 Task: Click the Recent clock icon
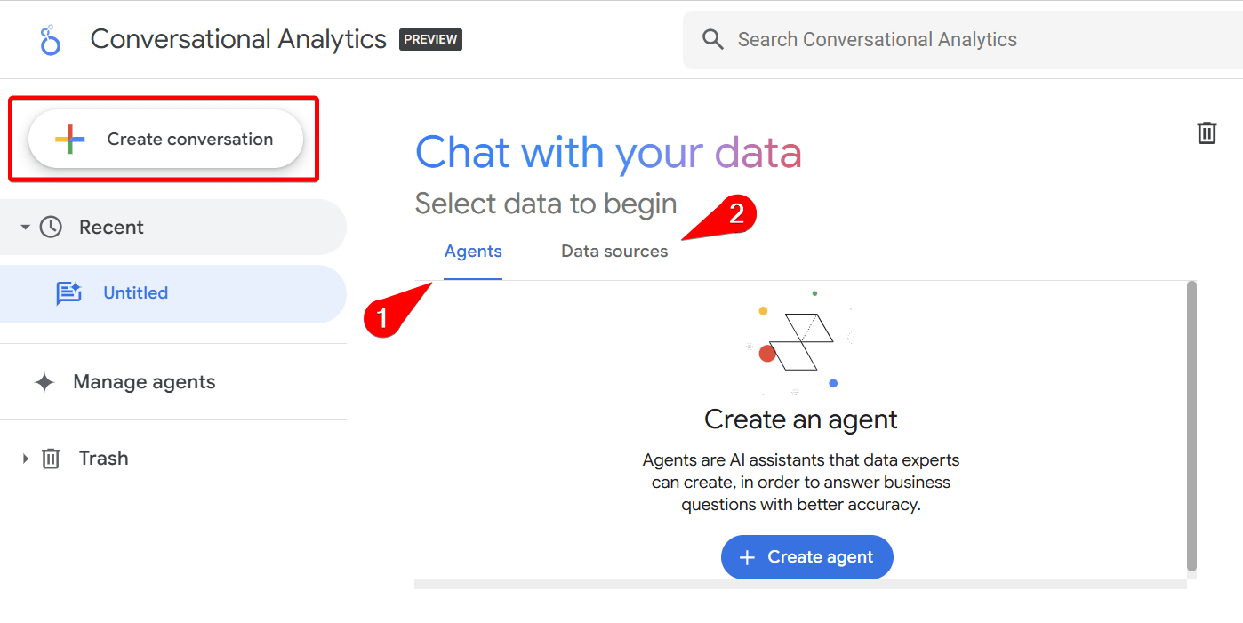tap(52, 228)
